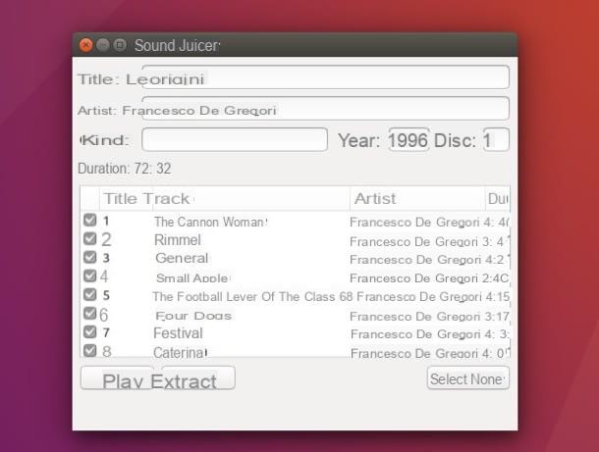This screenshot has height=452, width=599.
Task: Click the artist cell in the Rimmel row
Action: pos(413,241)
